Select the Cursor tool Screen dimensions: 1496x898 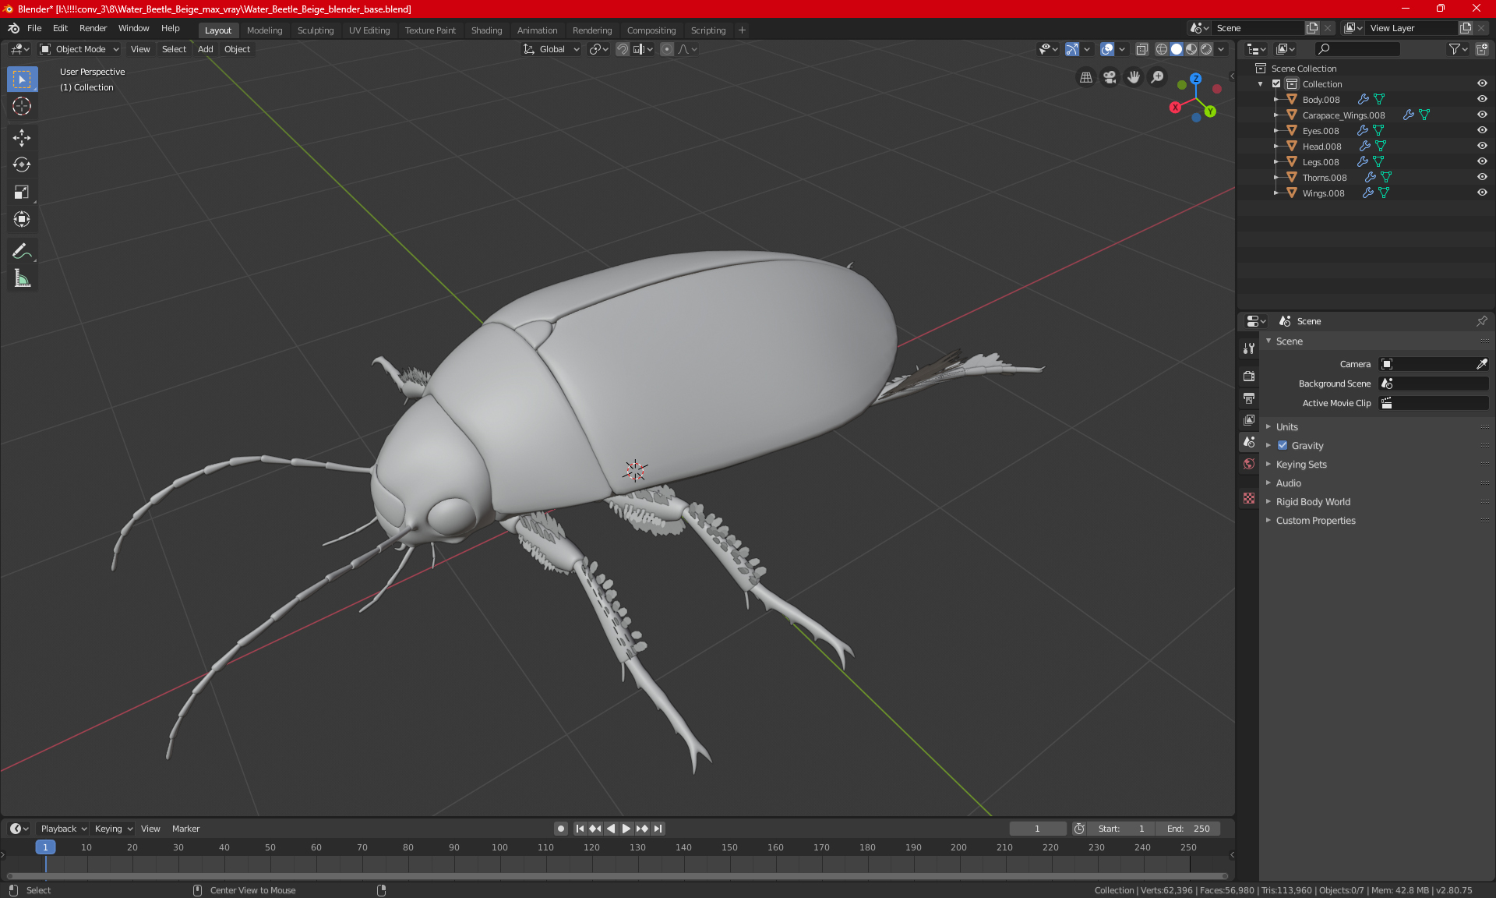22,106
